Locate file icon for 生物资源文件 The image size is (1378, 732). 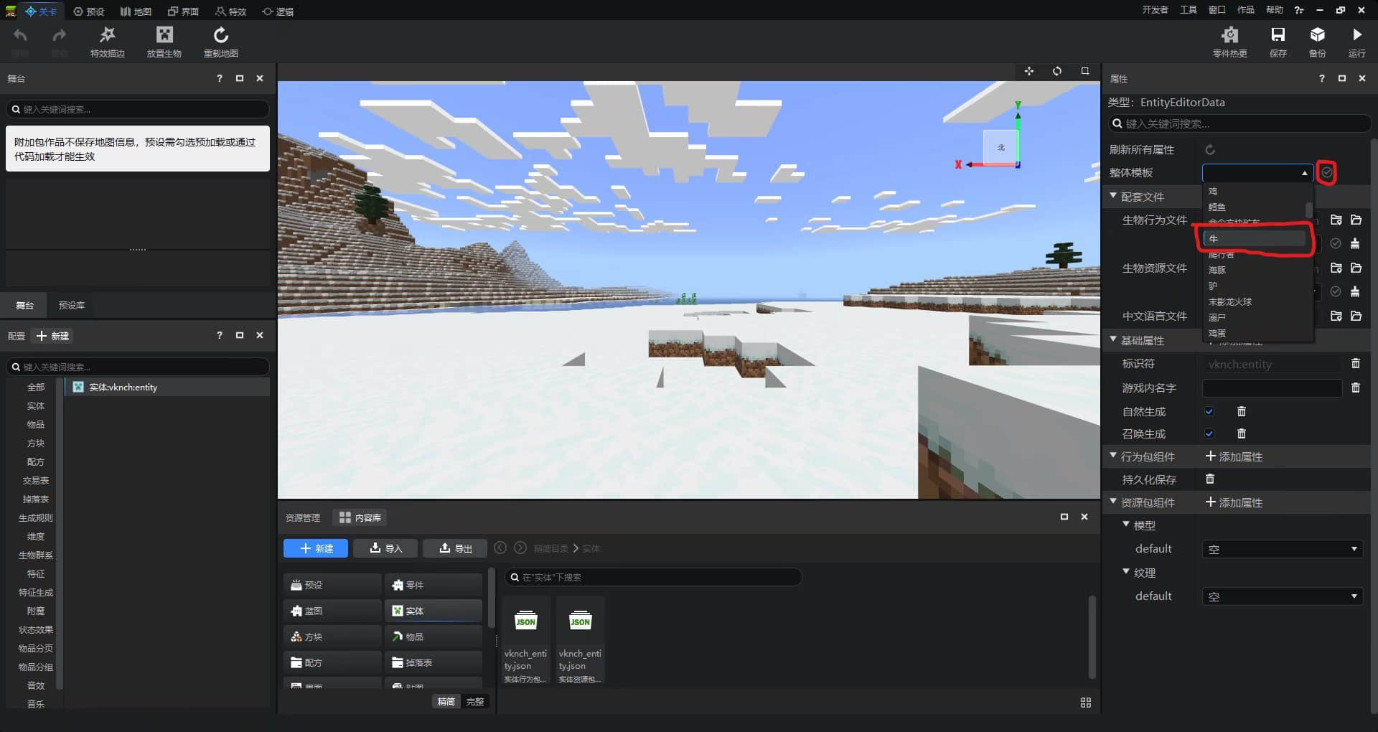tap(1336, 268)
